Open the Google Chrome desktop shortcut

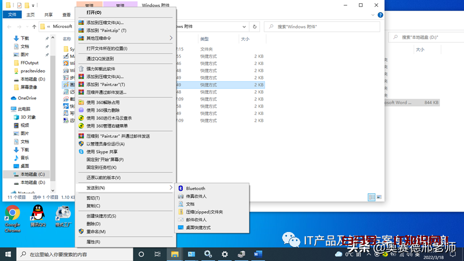(x=12, y=217)
